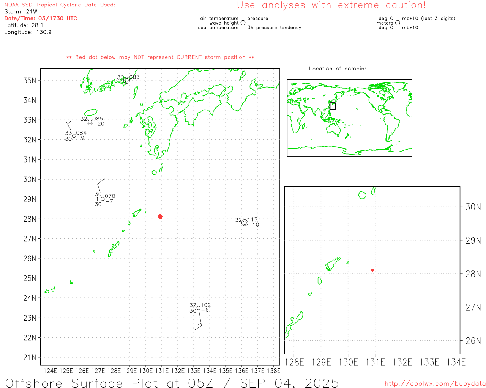The height and width of the screenshot is (388, 486).
Task: Select the buoy station circle reading 32 085 -20
Action: coord(90,122)
